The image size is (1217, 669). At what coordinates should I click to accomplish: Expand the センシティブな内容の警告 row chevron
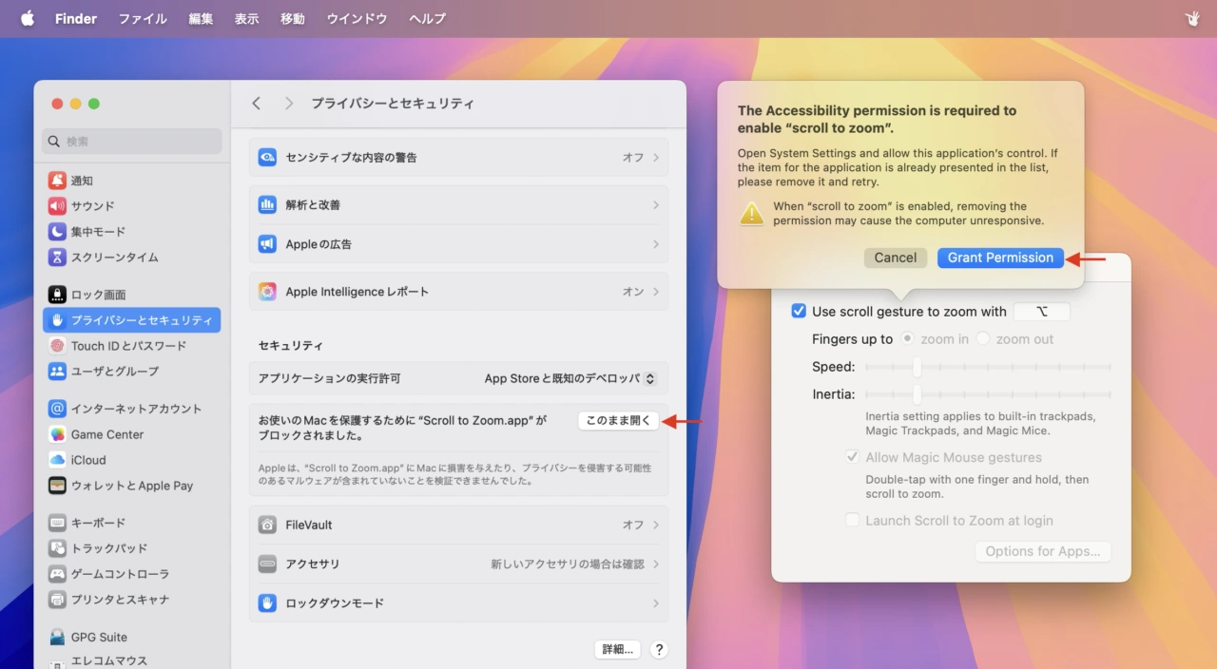656,158
